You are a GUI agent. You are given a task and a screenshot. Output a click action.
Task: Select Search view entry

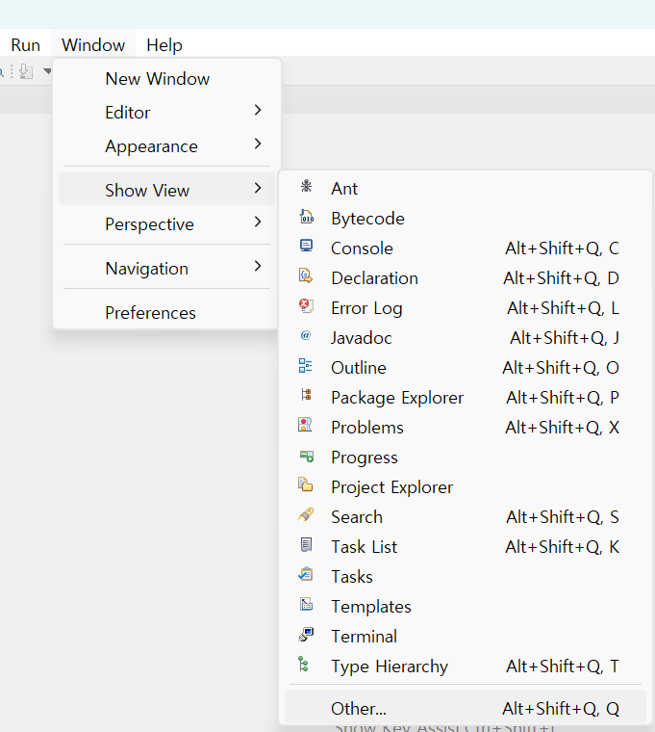pyautogui.click(x=466, y=517)
